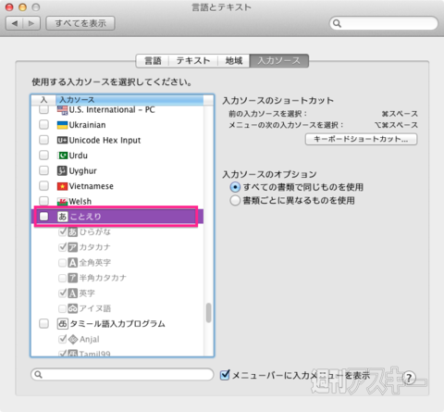The height and width of the screenshot is (412, 444).
Task: Open help with the question mark button
Action: (x=409, y=378)
